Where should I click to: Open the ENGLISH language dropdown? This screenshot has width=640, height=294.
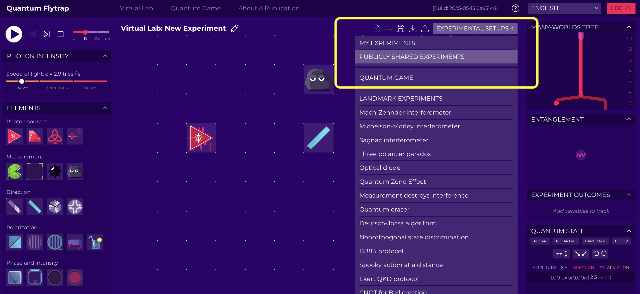click(x=564, y=8)
